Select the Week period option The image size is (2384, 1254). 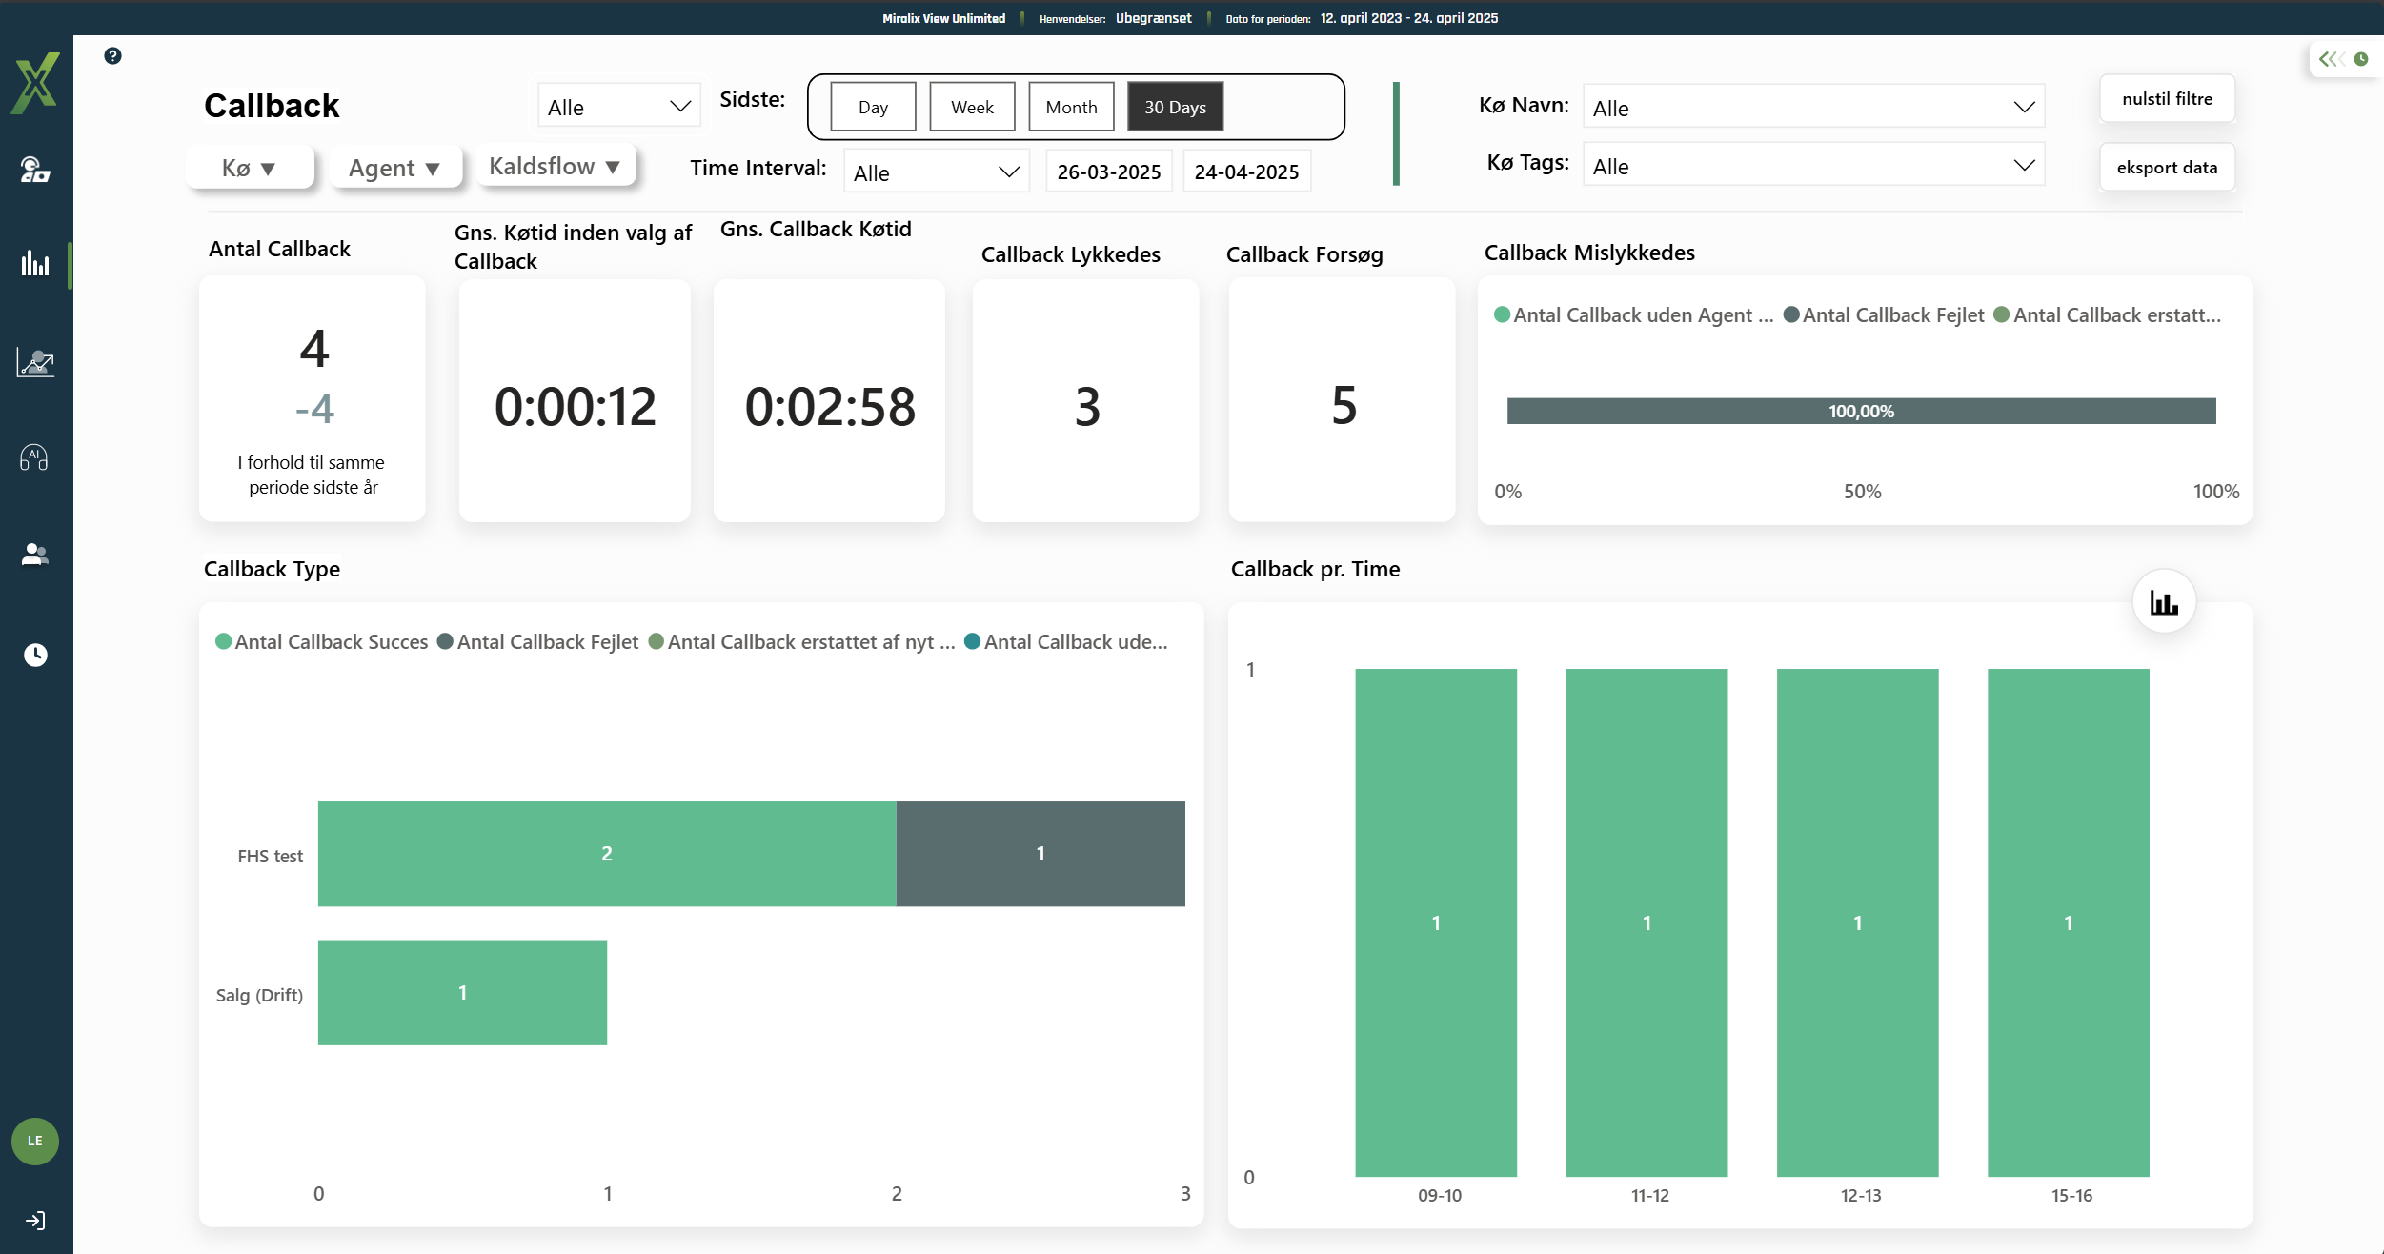[972, 107]
